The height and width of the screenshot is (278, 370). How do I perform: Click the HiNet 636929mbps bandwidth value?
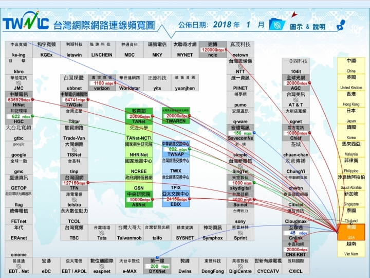pyautogui.click(x=19, y=100)
